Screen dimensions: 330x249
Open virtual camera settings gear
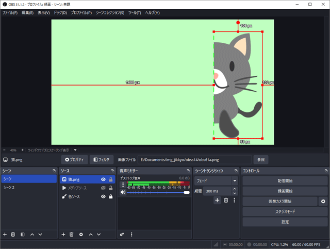tap(323, 202)
